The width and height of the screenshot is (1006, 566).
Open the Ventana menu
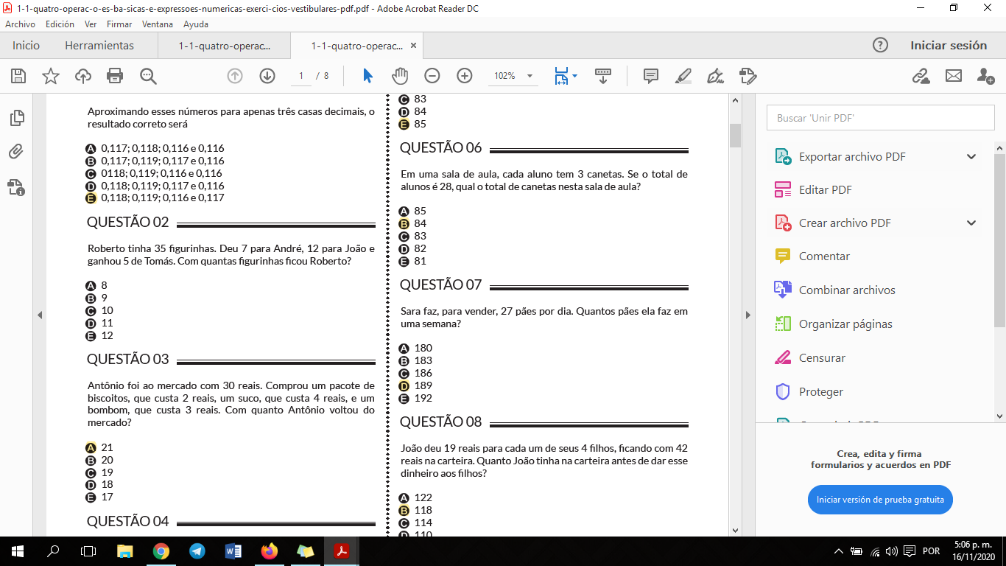click(x=158, y=24)
